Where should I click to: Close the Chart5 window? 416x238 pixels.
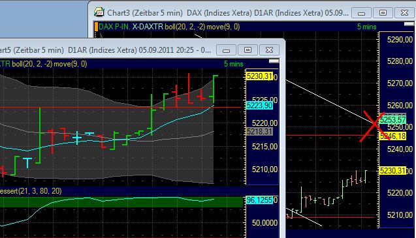[x=269, y=50]
